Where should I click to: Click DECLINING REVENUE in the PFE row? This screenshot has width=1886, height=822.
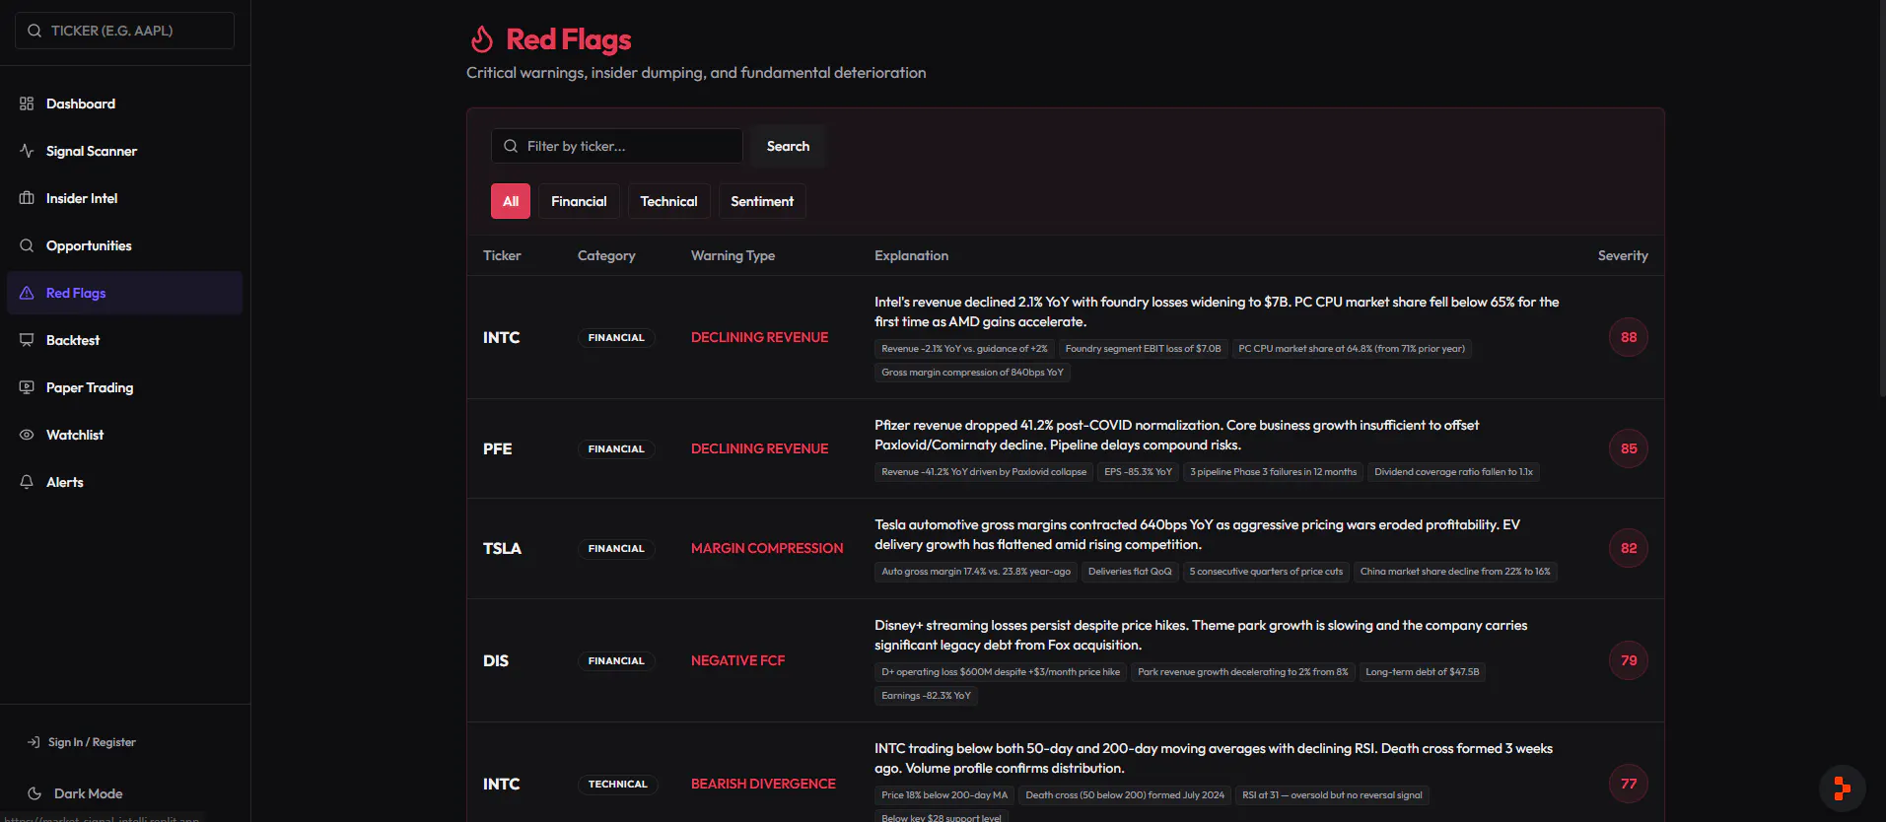click(759, 448)
